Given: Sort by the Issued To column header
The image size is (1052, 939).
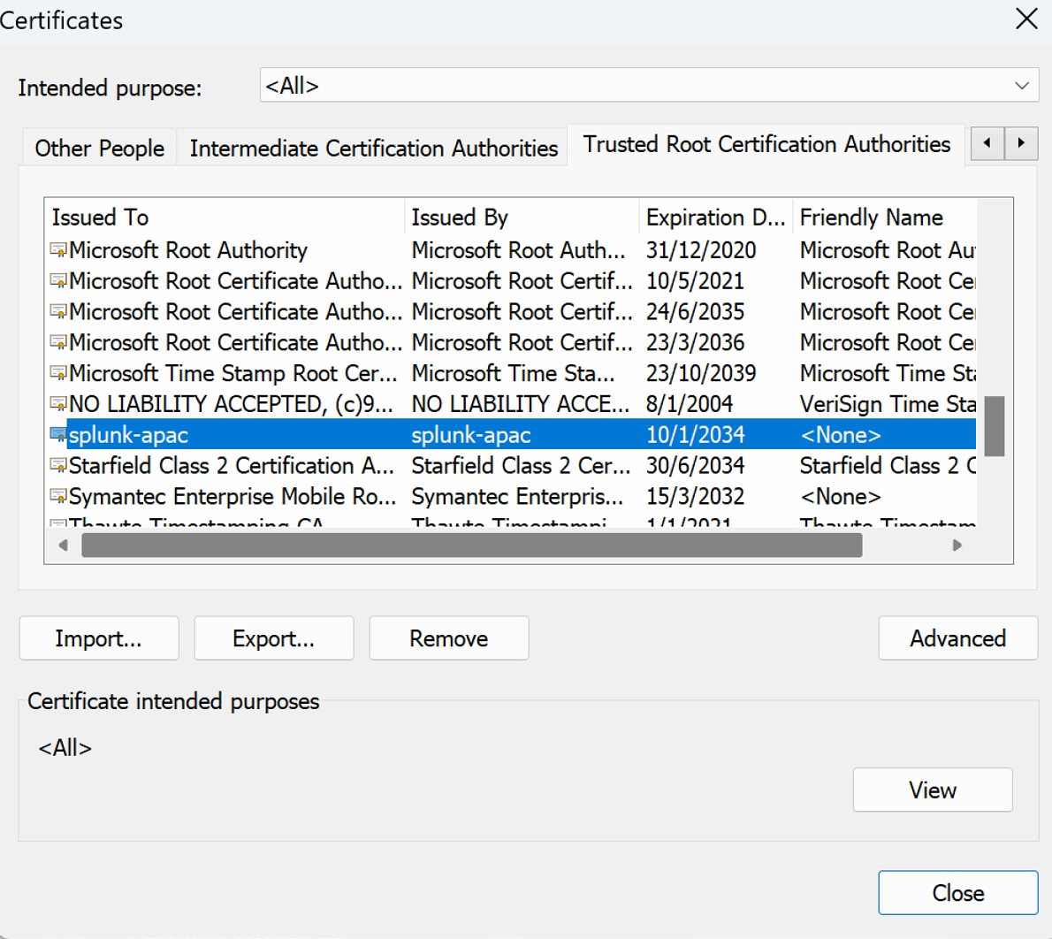Looking at the screenshot, I should pyautogui.click(x=225, y=218).
